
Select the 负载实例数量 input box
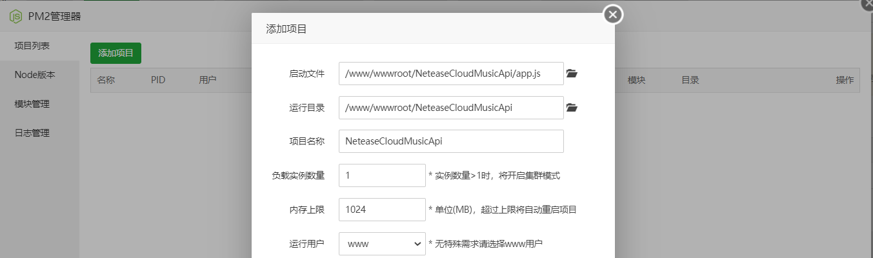click(x=381, y=175)
